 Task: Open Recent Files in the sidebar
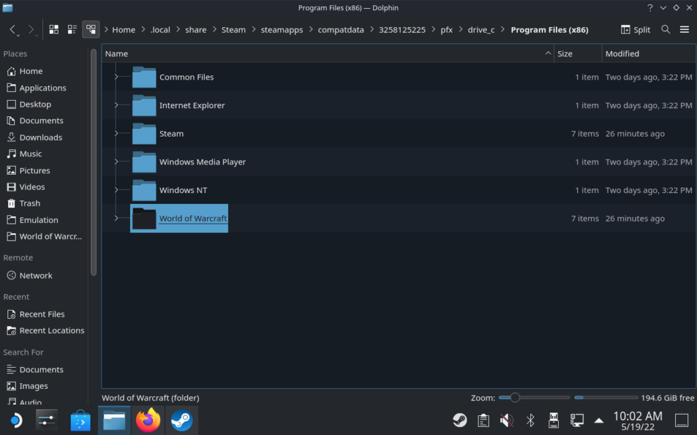[39, 313]
